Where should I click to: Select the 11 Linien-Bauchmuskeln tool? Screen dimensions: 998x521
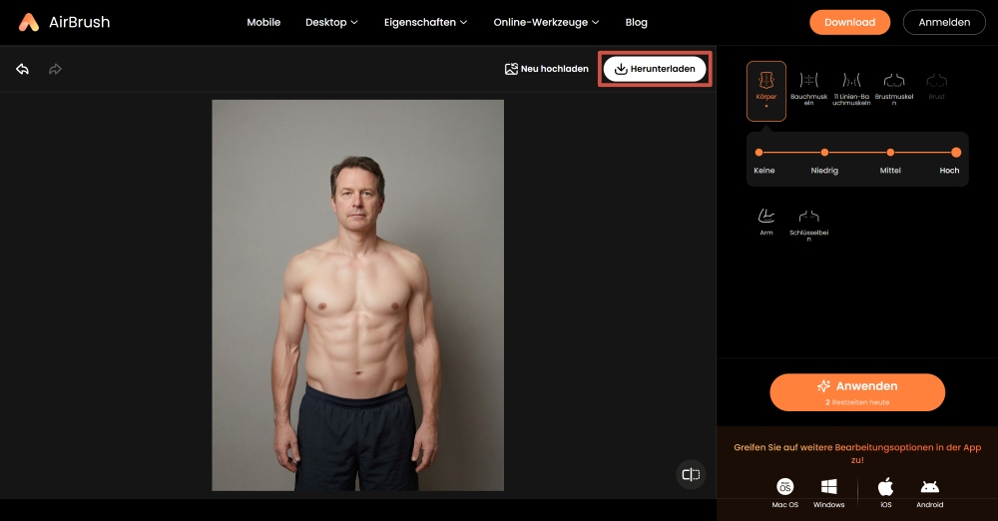tap(851, 89)
